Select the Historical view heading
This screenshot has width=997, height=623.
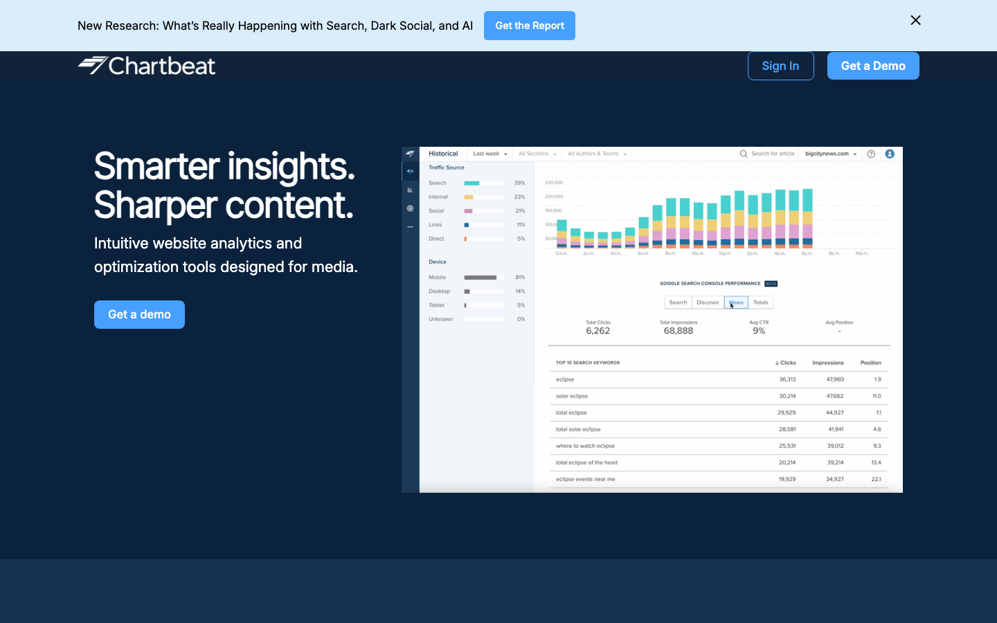pos(443,154)
